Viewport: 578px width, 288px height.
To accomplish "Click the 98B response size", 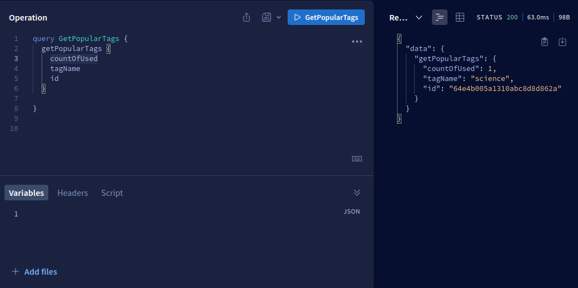I will click(x=564, y=17).
